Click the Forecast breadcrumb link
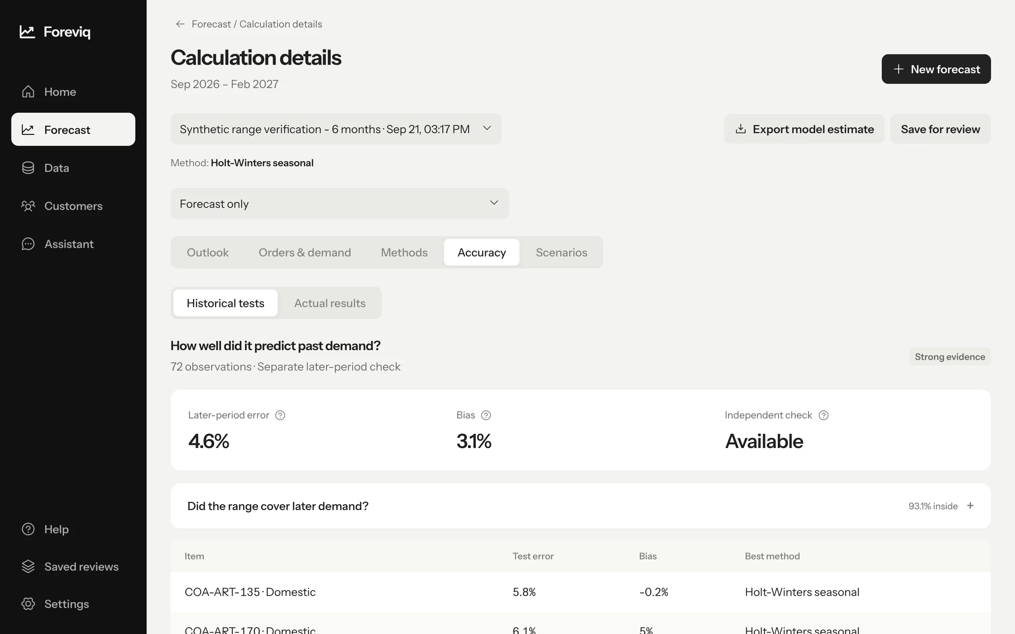The width and height of the screenshot is (1015, 634). click(211, 24)
